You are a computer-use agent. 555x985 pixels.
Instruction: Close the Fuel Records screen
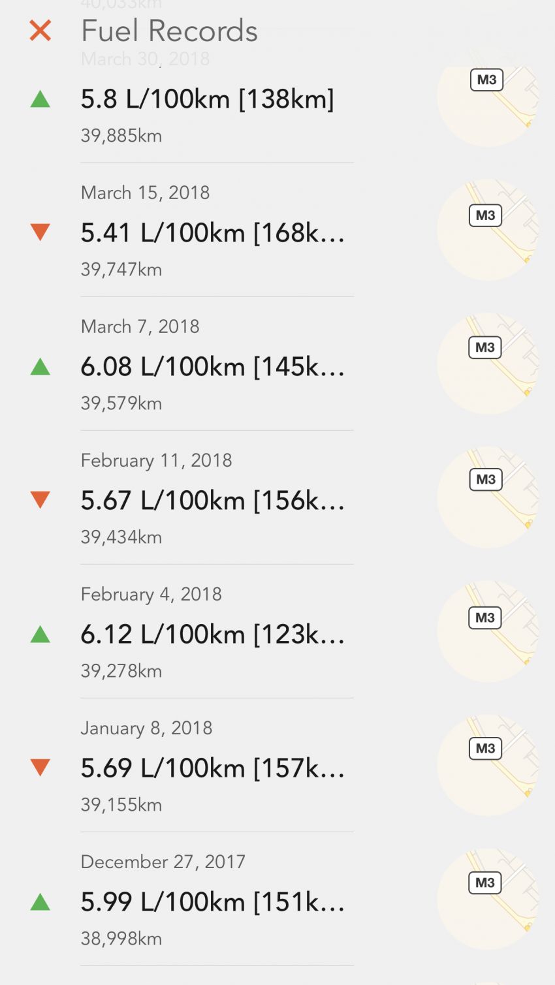click(40, 31)
